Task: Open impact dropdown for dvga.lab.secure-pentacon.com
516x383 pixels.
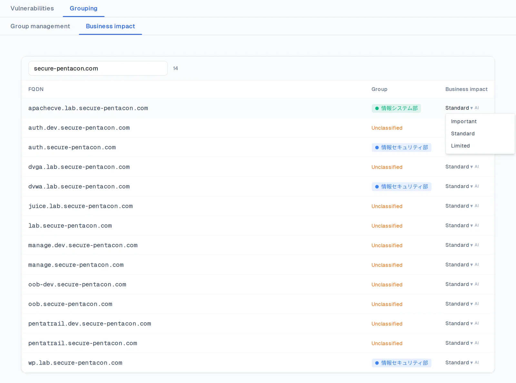Action: point(459,167)
